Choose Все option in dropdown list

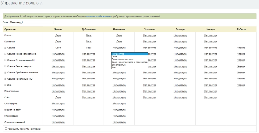pyautogui.click(x=114, y=67)
